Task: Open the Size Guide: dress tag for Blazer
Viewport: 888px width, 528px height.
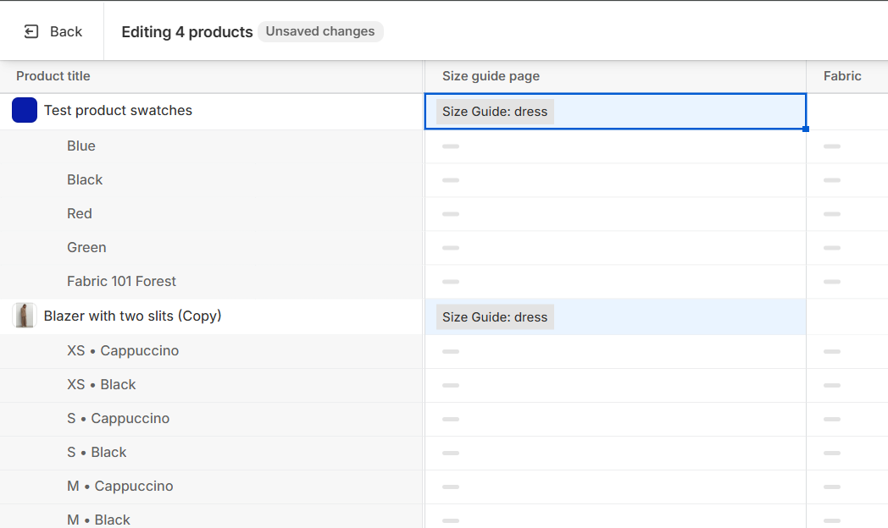Action: pos(495,317)
